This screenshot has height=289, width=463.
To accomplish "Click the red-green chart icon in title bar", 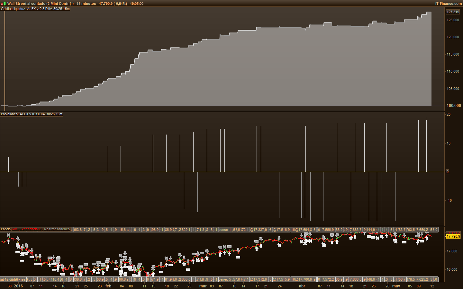I will pos(3,4).
